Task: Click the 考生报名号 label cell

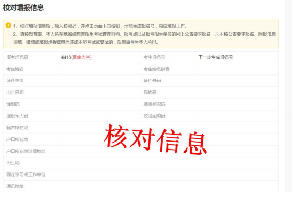Action: pos(168,57)
